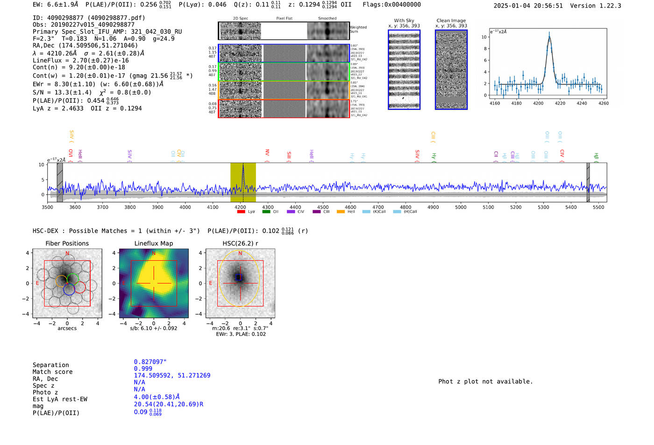
Task: Click the Weighted Sum 2D spectrum row
Action: (x=284, y=31)
